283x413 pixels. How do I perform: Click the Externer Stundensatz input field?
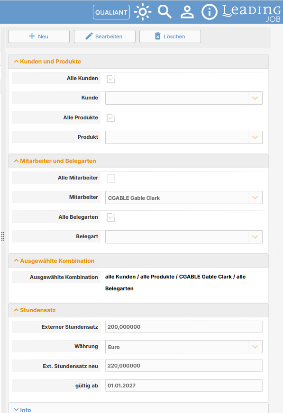[x=183, y=327]
